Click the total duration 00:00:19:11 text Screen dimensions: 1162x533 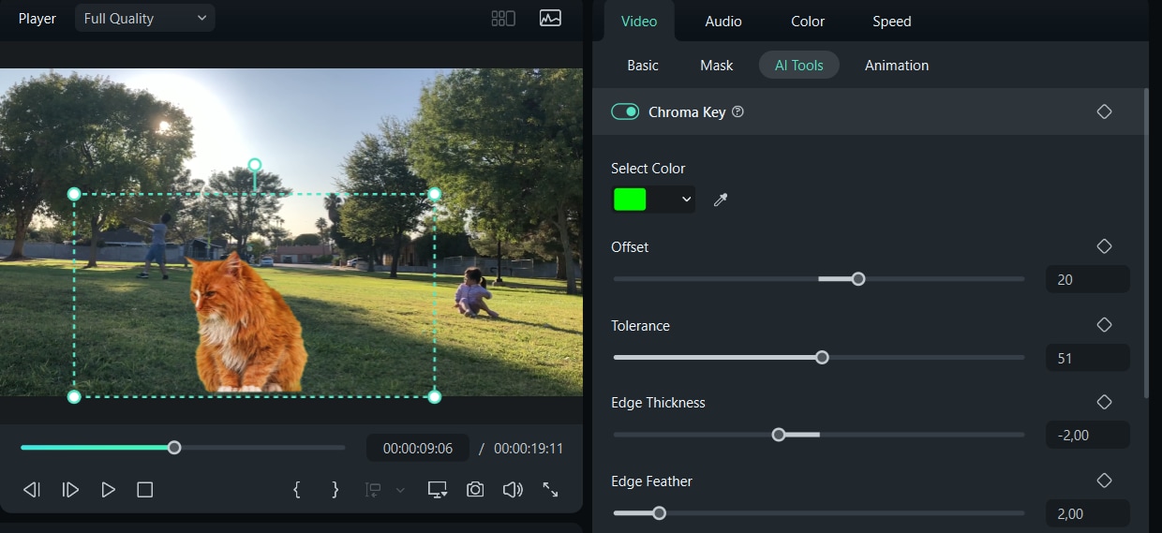(x=529, y=449)
